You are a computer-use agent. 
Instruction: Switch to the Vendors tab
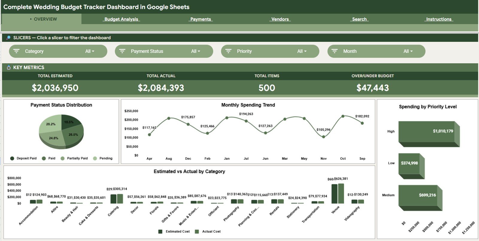280,19
